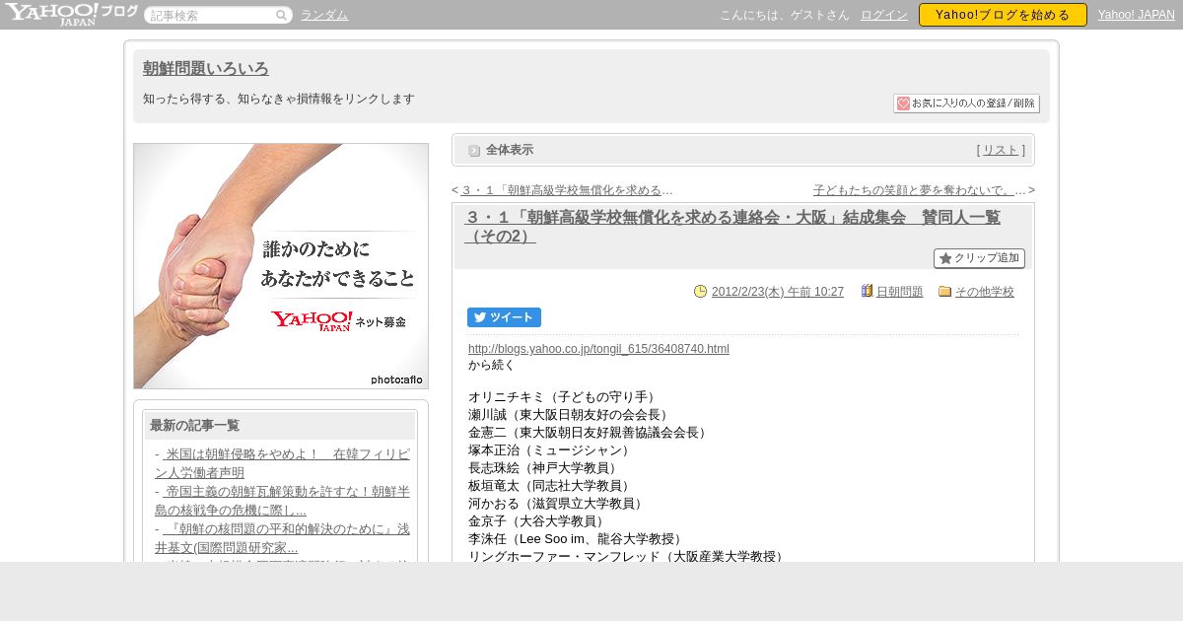Go to next article 子どもたちの笑顔と夢を奪わないで。
1183x621 pixels.
coord(920,190)
